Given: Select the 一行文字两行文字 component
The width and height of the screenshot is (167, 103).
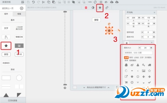Looking at the screenshot, I should point(19,28).
